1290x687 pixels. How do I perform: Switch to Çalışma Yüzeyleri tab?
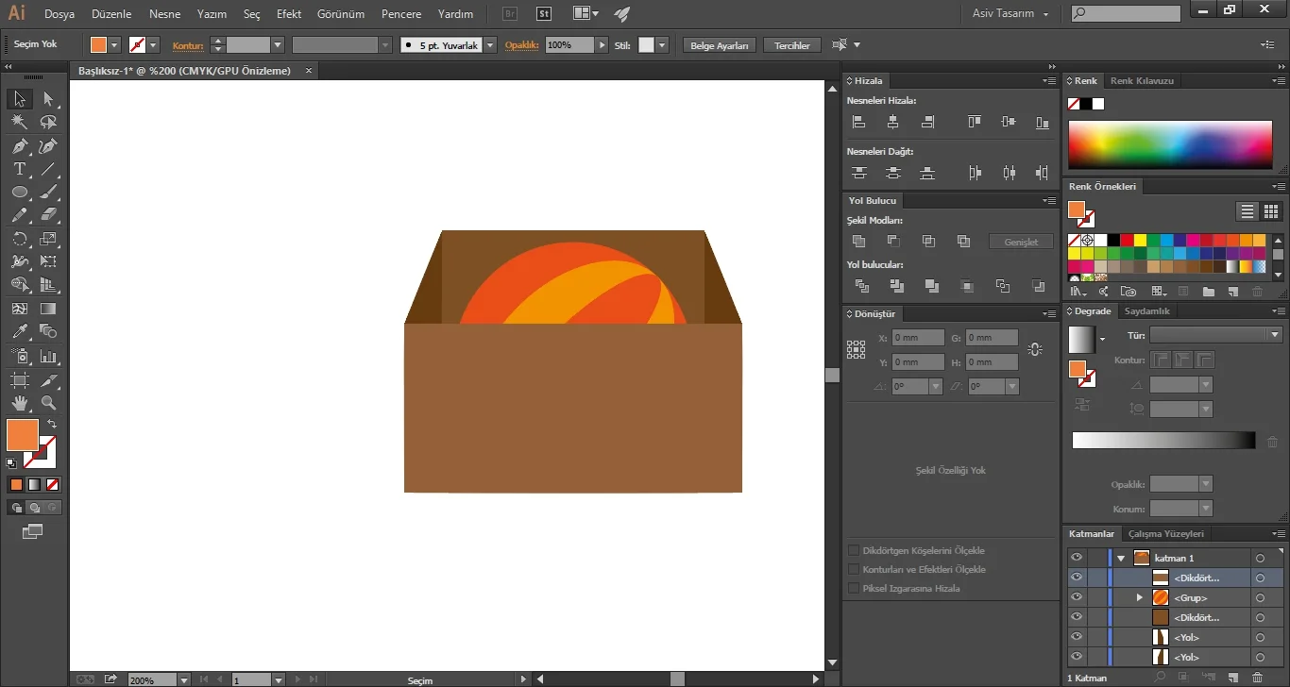[x=1166, y=534]
